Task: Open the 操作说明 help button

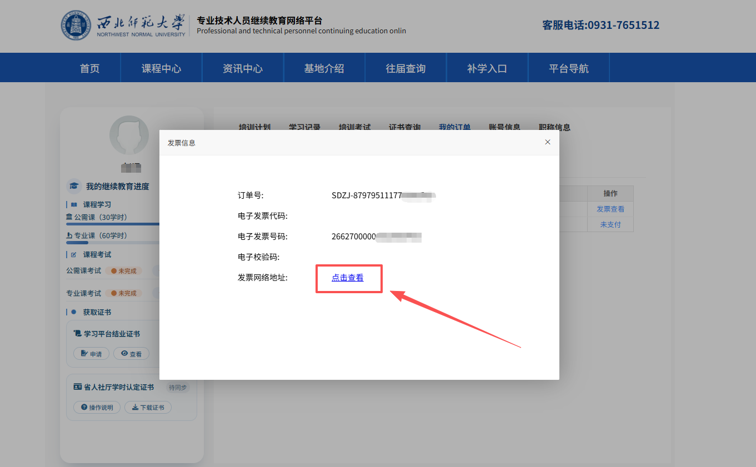Action: (97, 408)
